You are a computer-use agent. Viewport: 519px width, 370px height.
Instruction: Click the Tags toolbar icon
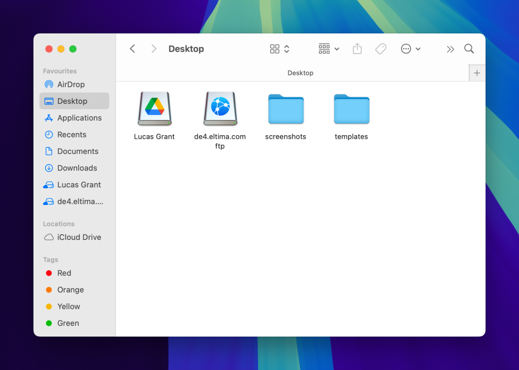click(381, 49)
